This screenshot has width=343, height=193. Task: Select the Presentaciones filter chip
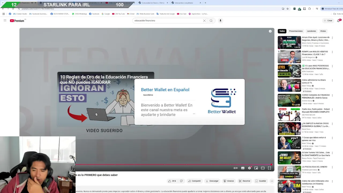296,31
